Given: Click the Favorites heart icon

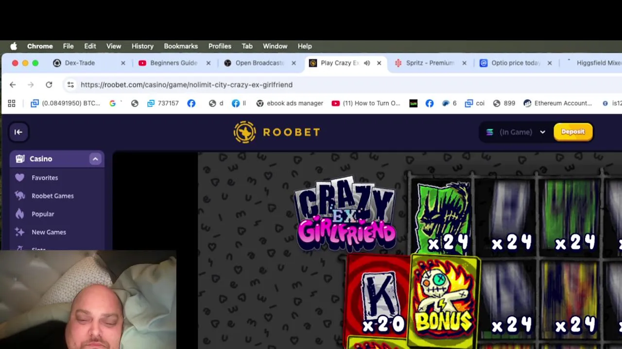Looking at the screenshot, I should [x=19, y=178].
